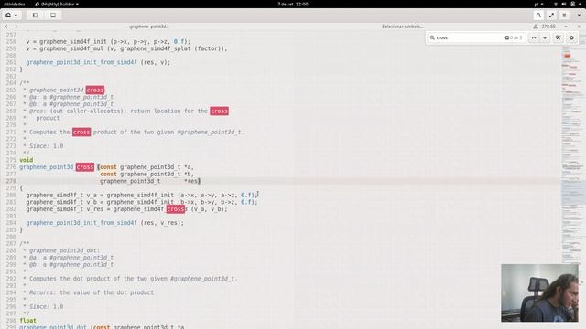586x329 pixels.
Task: Toggle the find-and-replace mode icon
Action: [x=558, y=37]
